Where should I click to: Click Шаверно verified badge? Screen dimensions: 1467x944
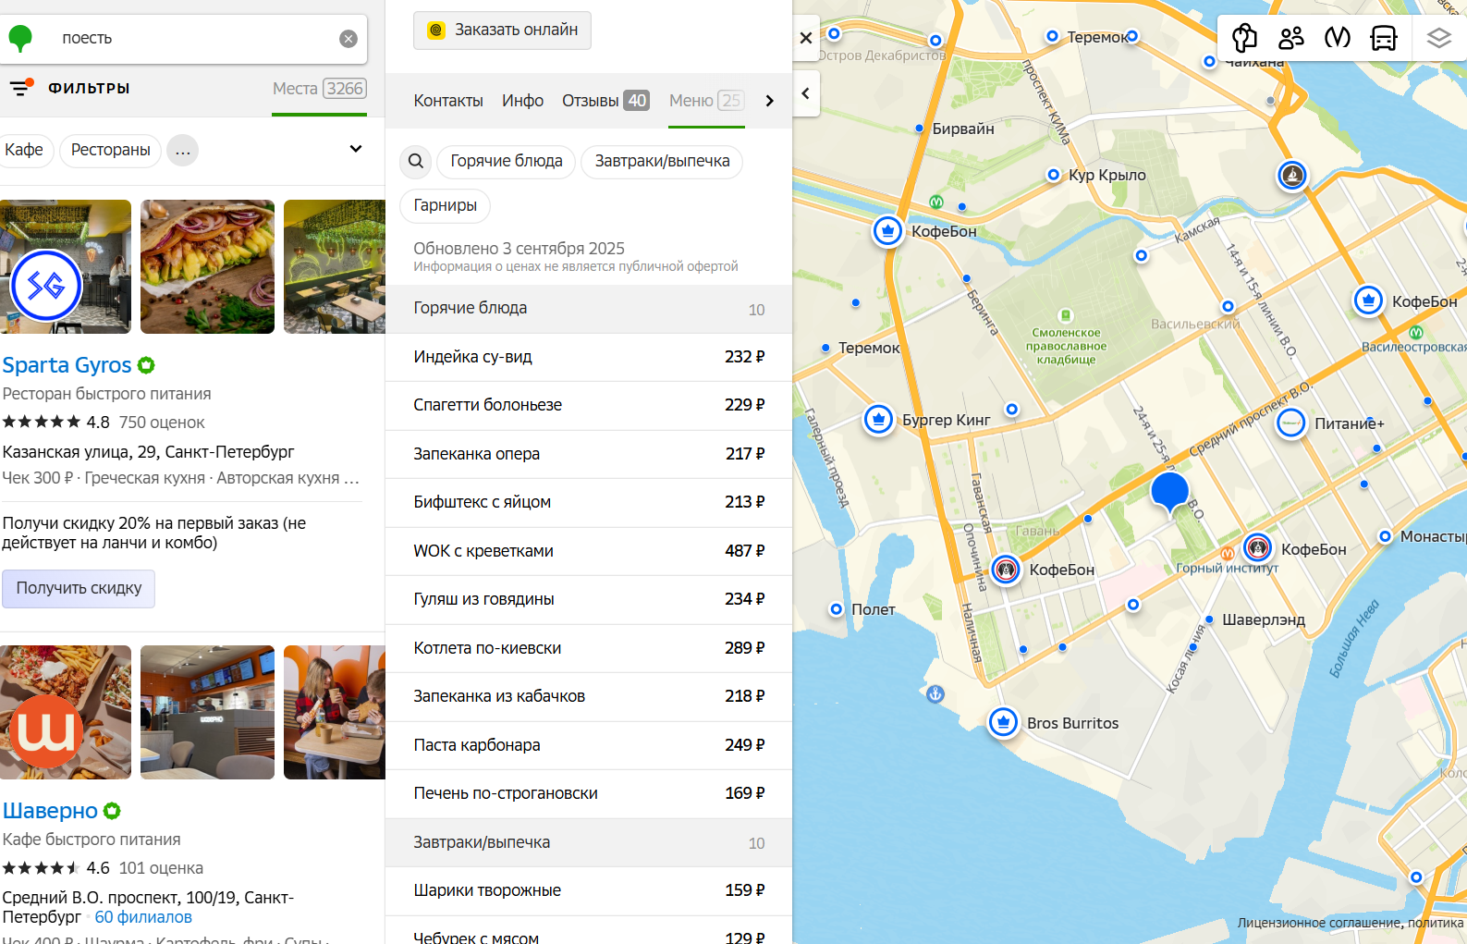[112, 811]
